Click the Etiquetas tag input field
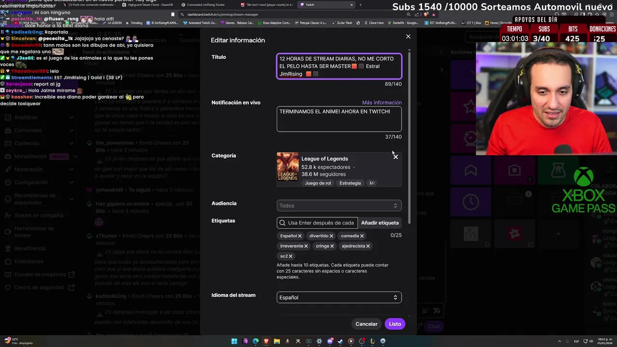Viewport: 617px width, 347px height. [x=318, y=223]
